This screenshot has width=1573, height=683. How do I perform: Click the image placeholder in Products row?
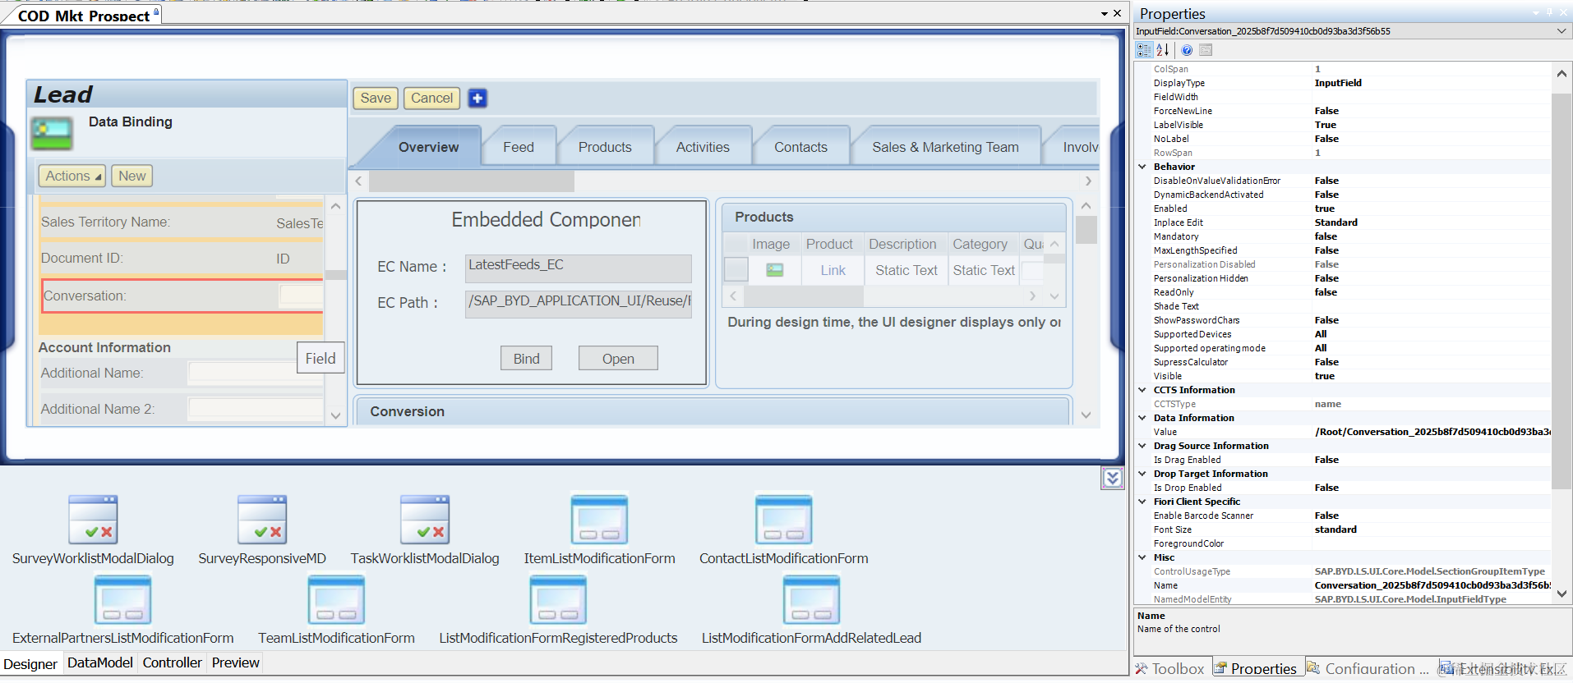coord(774,270)
